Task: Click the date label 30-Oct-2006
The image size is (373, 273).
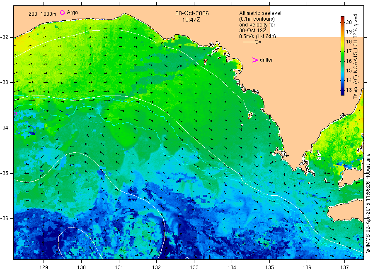Action: point(192,13)
